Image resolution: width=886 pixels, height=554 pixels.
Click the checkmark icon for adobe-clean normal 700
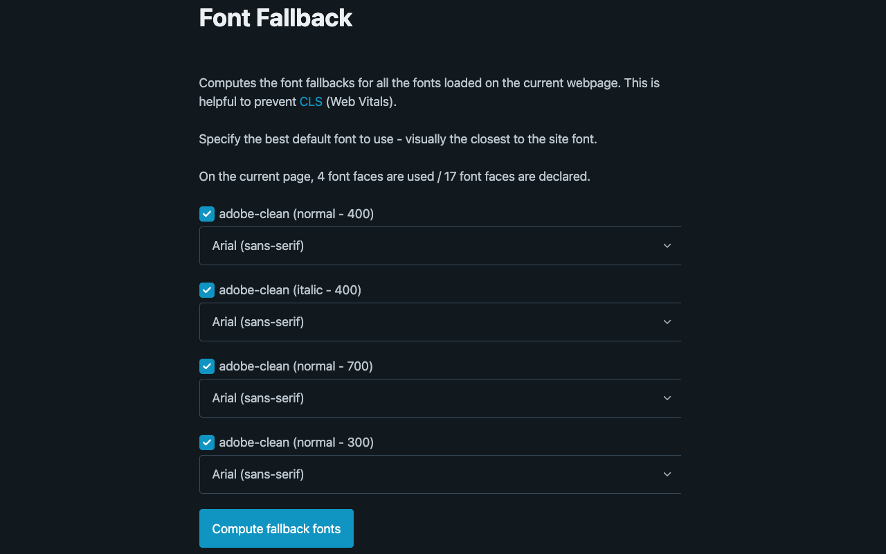pos(206,366)
